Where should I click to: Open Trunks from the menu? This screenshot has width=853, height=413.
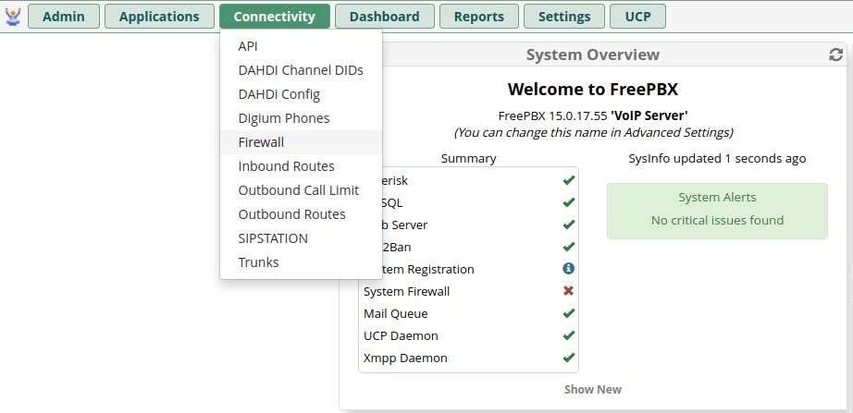[x=258, y=262]
